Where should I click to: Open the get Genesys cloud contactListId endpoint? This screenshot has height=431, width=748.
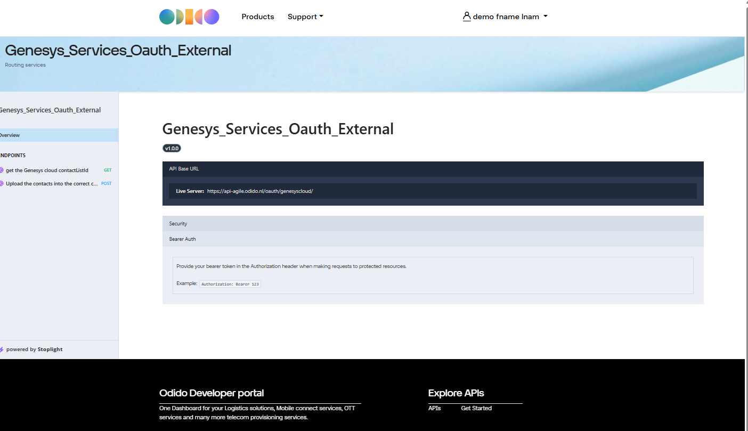click(47, 170)
